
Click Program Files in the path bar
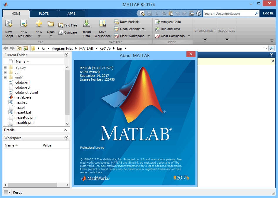pos(62,48)
